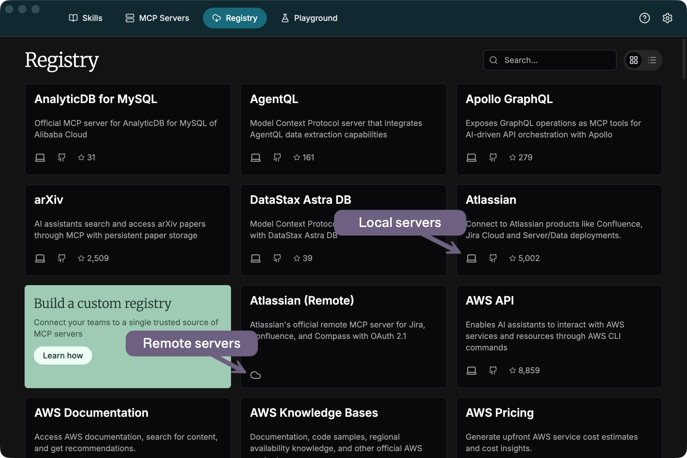The image size is (687, 458).
Task: Click the local server icon on Apollo GraphQL card
Action: 471,158
